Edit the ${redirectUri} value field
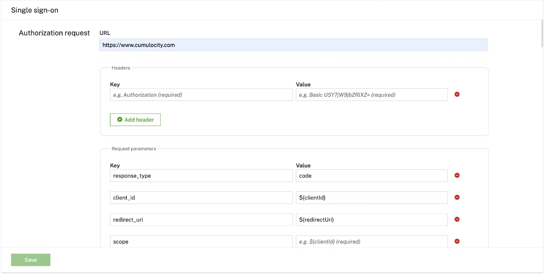Screen dimensions: 545x274 371,220
